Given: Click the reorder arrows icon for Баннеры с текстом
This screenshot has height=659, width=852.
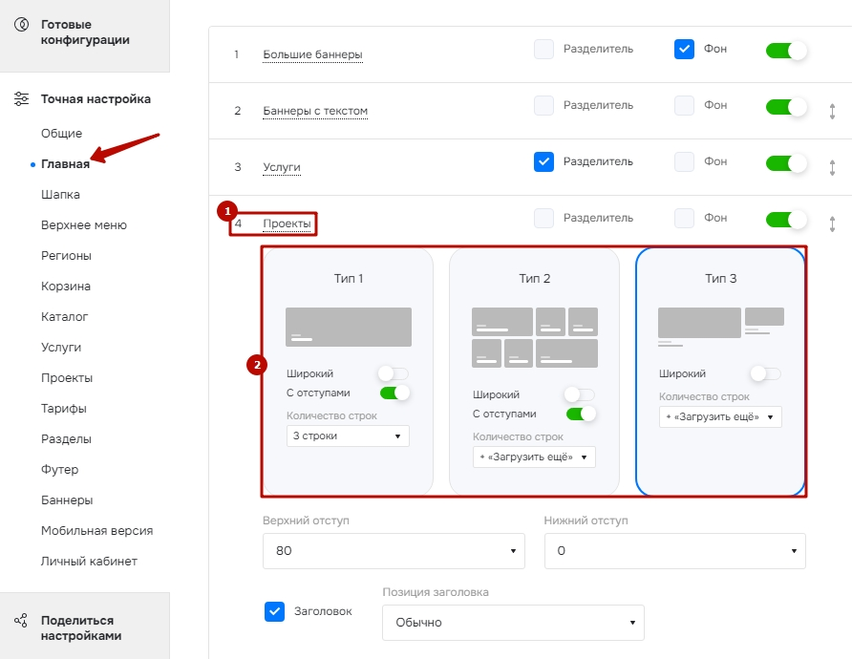Looking at the screenshot, I should (x=832, y=112).
